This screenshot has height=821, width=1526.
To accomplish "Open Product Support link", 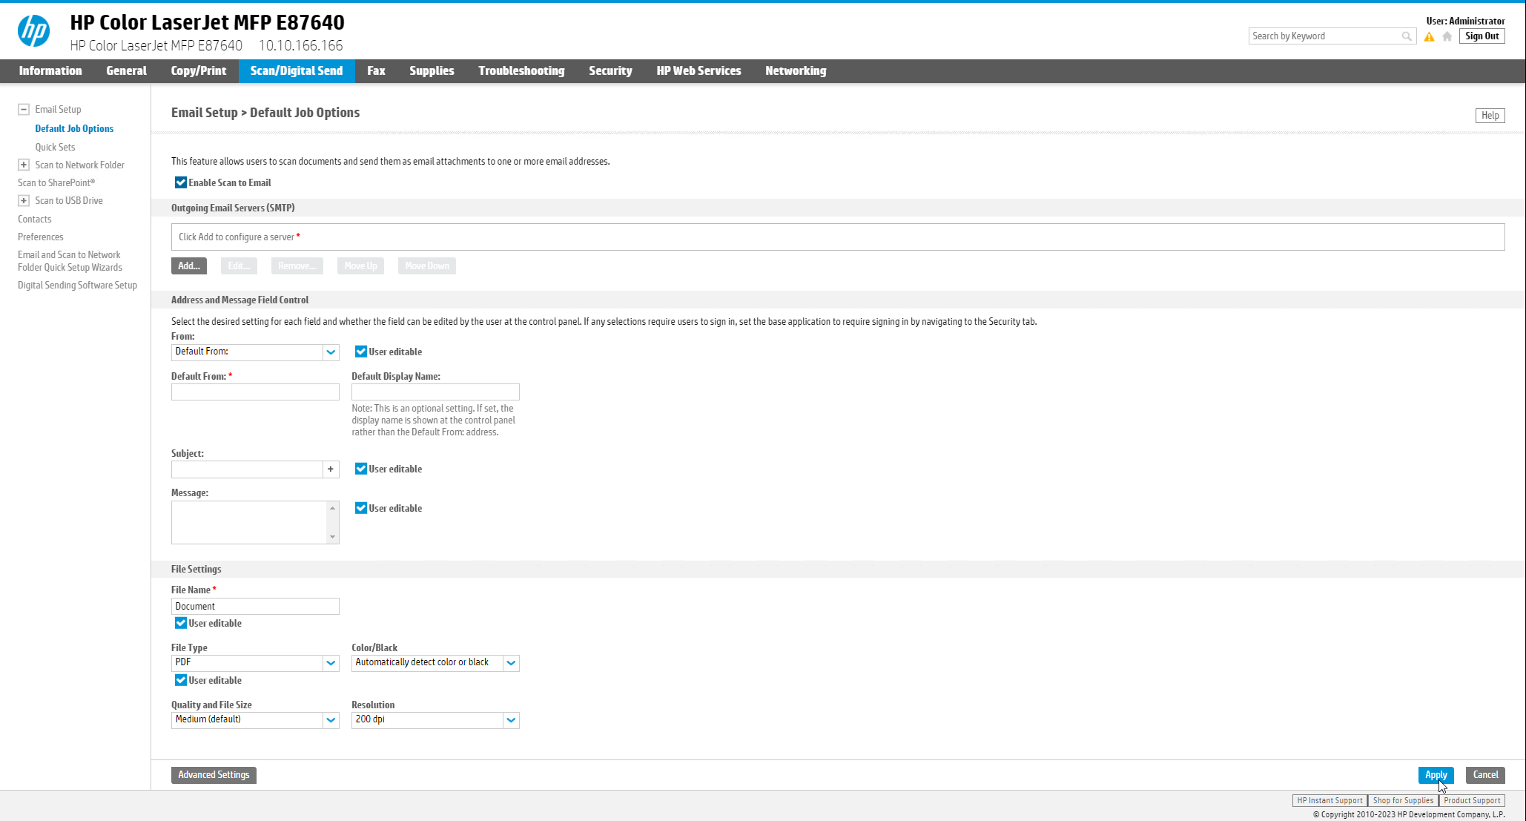I will coord(1472,800).
